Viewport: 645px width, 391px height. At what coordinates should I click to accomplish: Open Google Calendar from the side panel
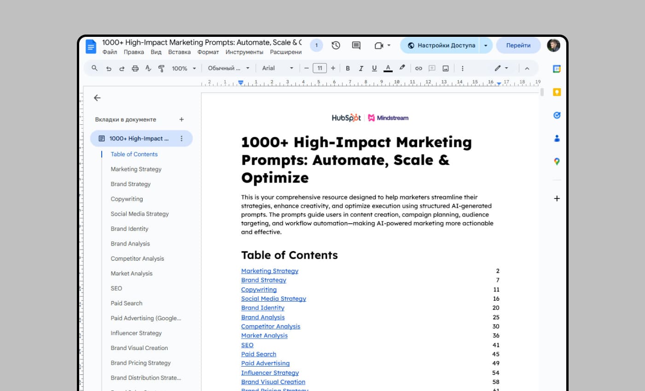(557, 68)
